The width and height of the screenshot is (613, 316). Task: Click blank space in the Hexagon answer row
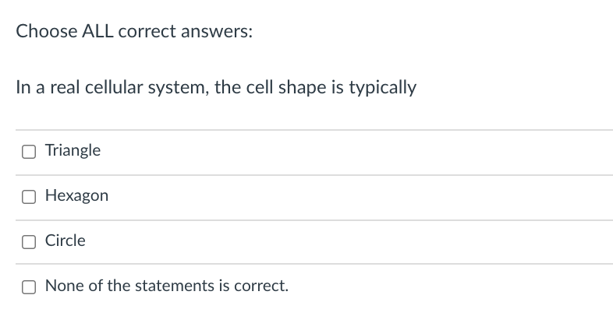click(352, 198)
